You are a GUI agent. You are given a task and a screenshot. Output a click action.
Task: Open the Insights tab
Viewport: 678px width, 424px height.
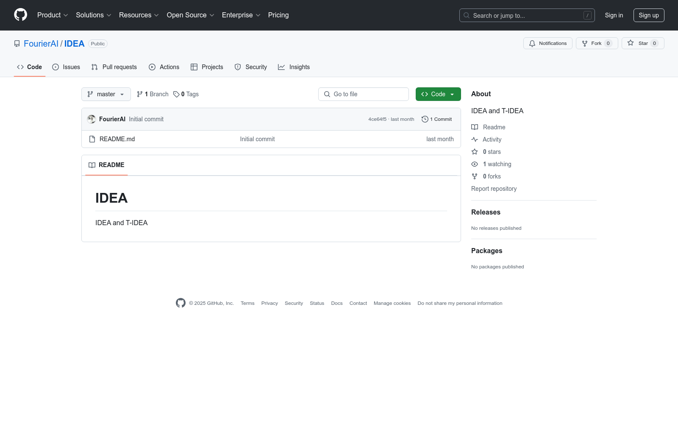tap(294, 67)
